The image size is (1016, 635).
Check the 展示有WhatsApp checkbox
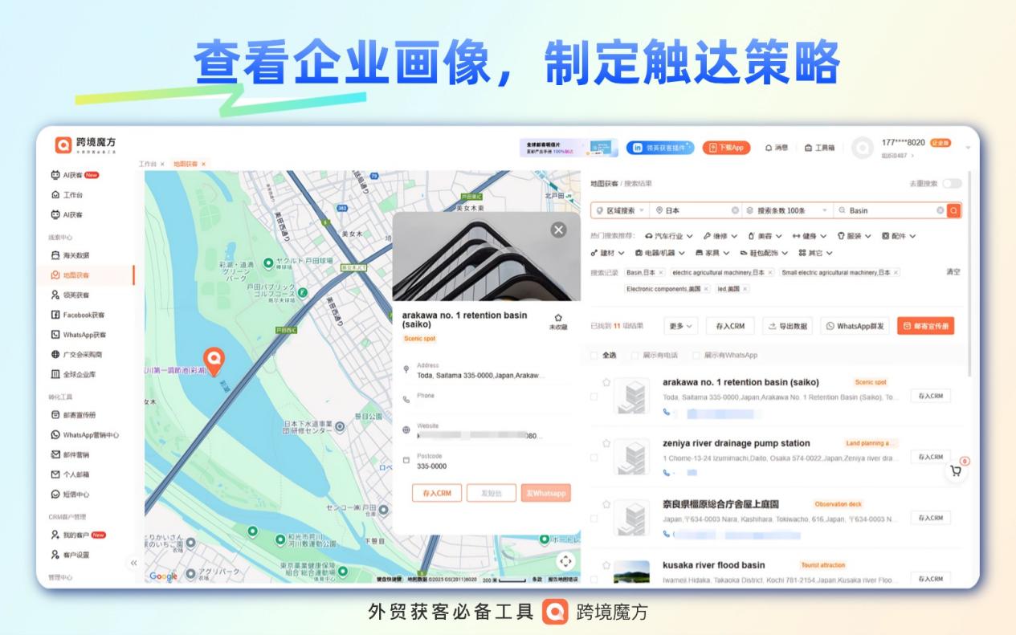(696, 355)
